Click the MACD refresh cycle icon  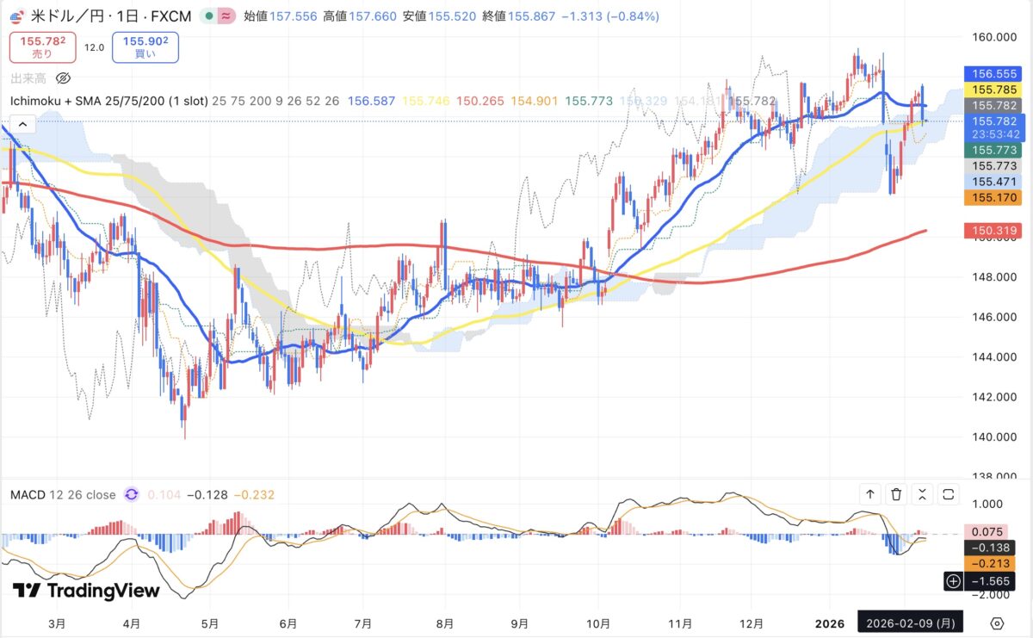click(131, 494)
